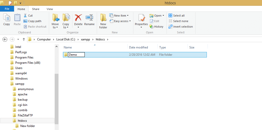Click the red Delete X icon

pyautogui.click(x=78, y=17)
